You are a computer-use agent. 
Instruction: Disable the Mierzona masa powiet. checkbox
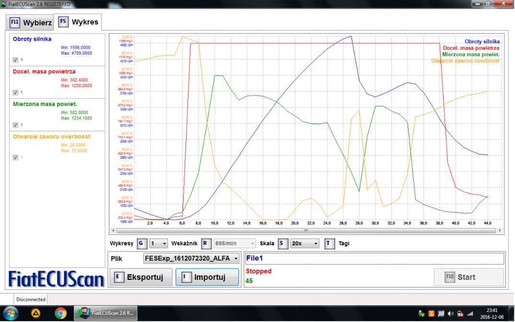pyautogui.click(x=15, y=125)
